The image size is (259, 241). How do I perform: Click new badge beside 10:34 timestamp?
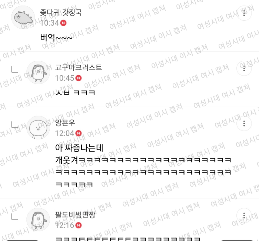[63, 23]
